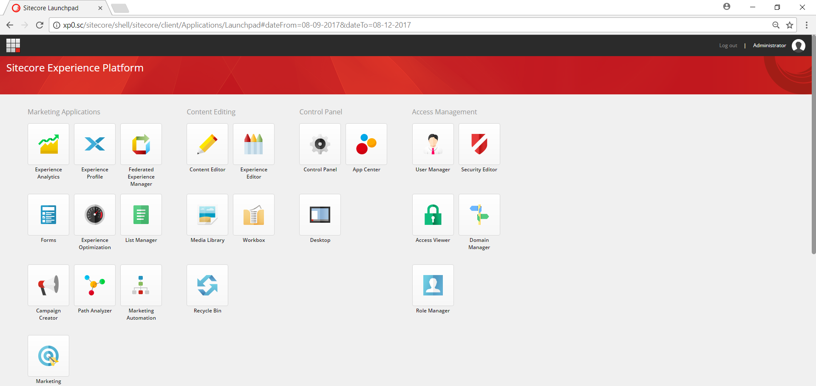Open the Recycle Bin
The height and width of the screenshot is (386, 816).
(207, 285)
